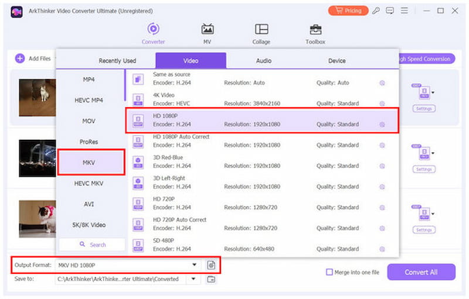The height and width of the screenshot is (299, 469).
Task: Open output folder icon beside Save to
Action: [x=211, y=279]
